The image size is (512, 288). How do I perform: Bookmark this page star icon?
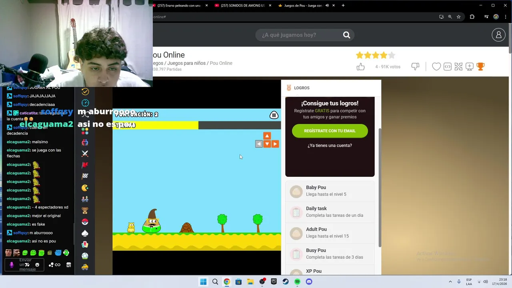tap(458, 17)
